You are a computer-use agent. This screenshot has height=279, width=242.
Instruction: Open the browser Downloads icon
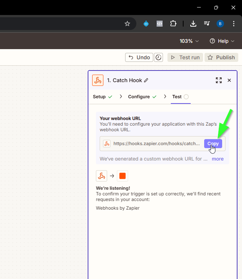pyautogui.click(x=193, y=24)
